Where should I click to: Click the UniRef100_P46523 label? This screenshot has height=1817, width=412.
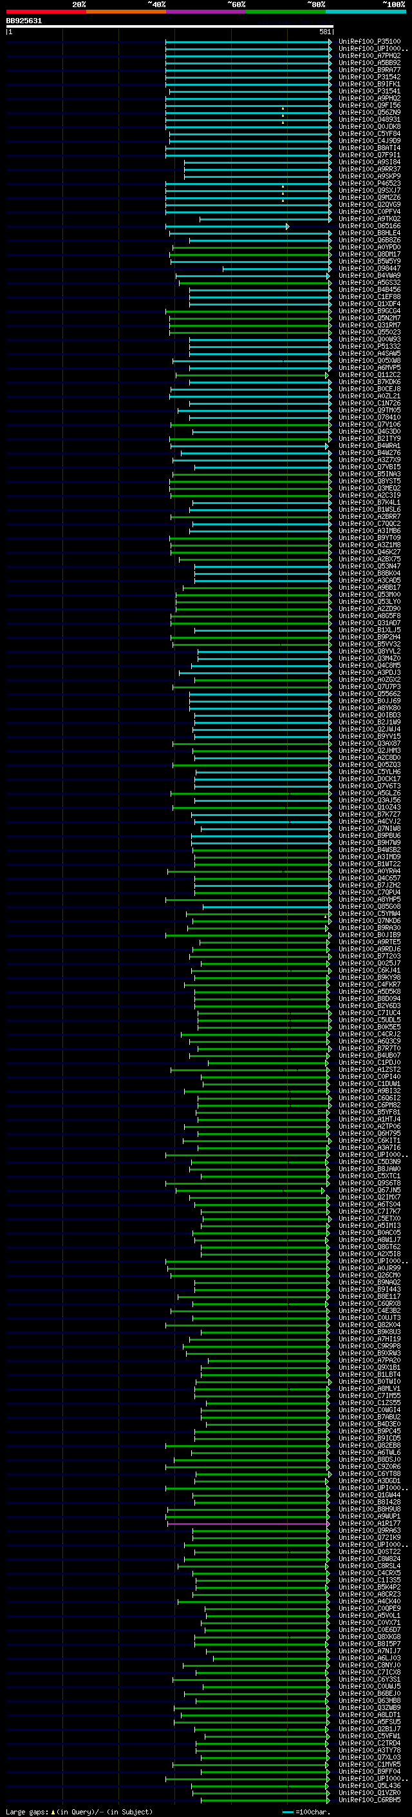[x=369, y=184]
